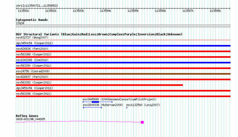Open gene label GAS6-AS1|NR_044995
Viewport: 238px width, 137px height.
[30, 119]
